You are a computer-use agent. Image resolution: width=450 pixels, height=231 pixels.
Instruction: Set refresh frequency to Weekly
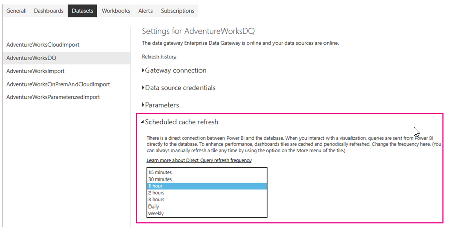(207, 214)
